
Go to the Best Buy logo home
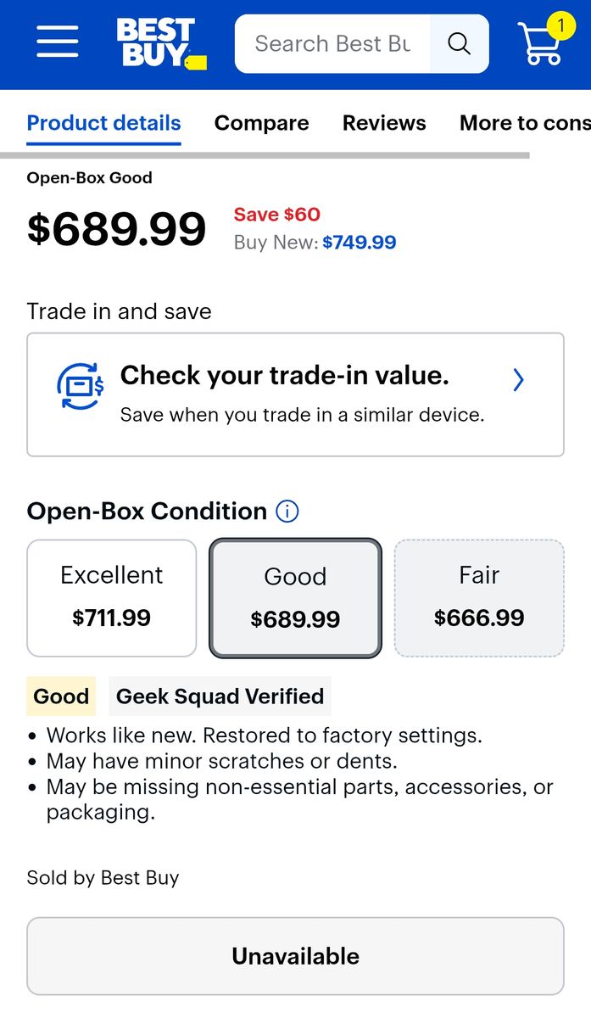[160, 43]
